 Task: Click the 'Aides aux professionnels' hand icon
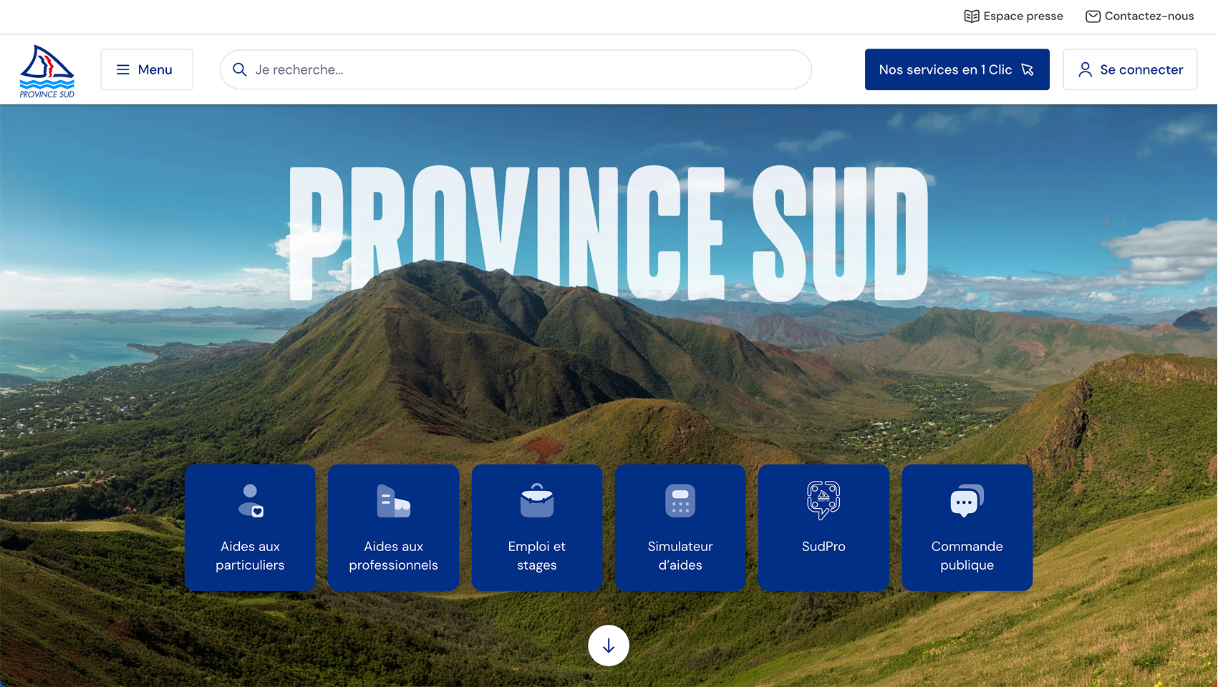click(393, 501)
